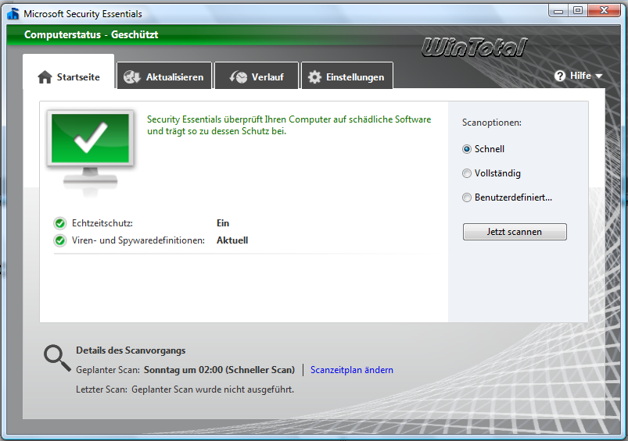This screenshot has height=441, width=628.
Task: Click the green 'Security Essentials überprüft Ihren Computer' text
Action: 289,125
